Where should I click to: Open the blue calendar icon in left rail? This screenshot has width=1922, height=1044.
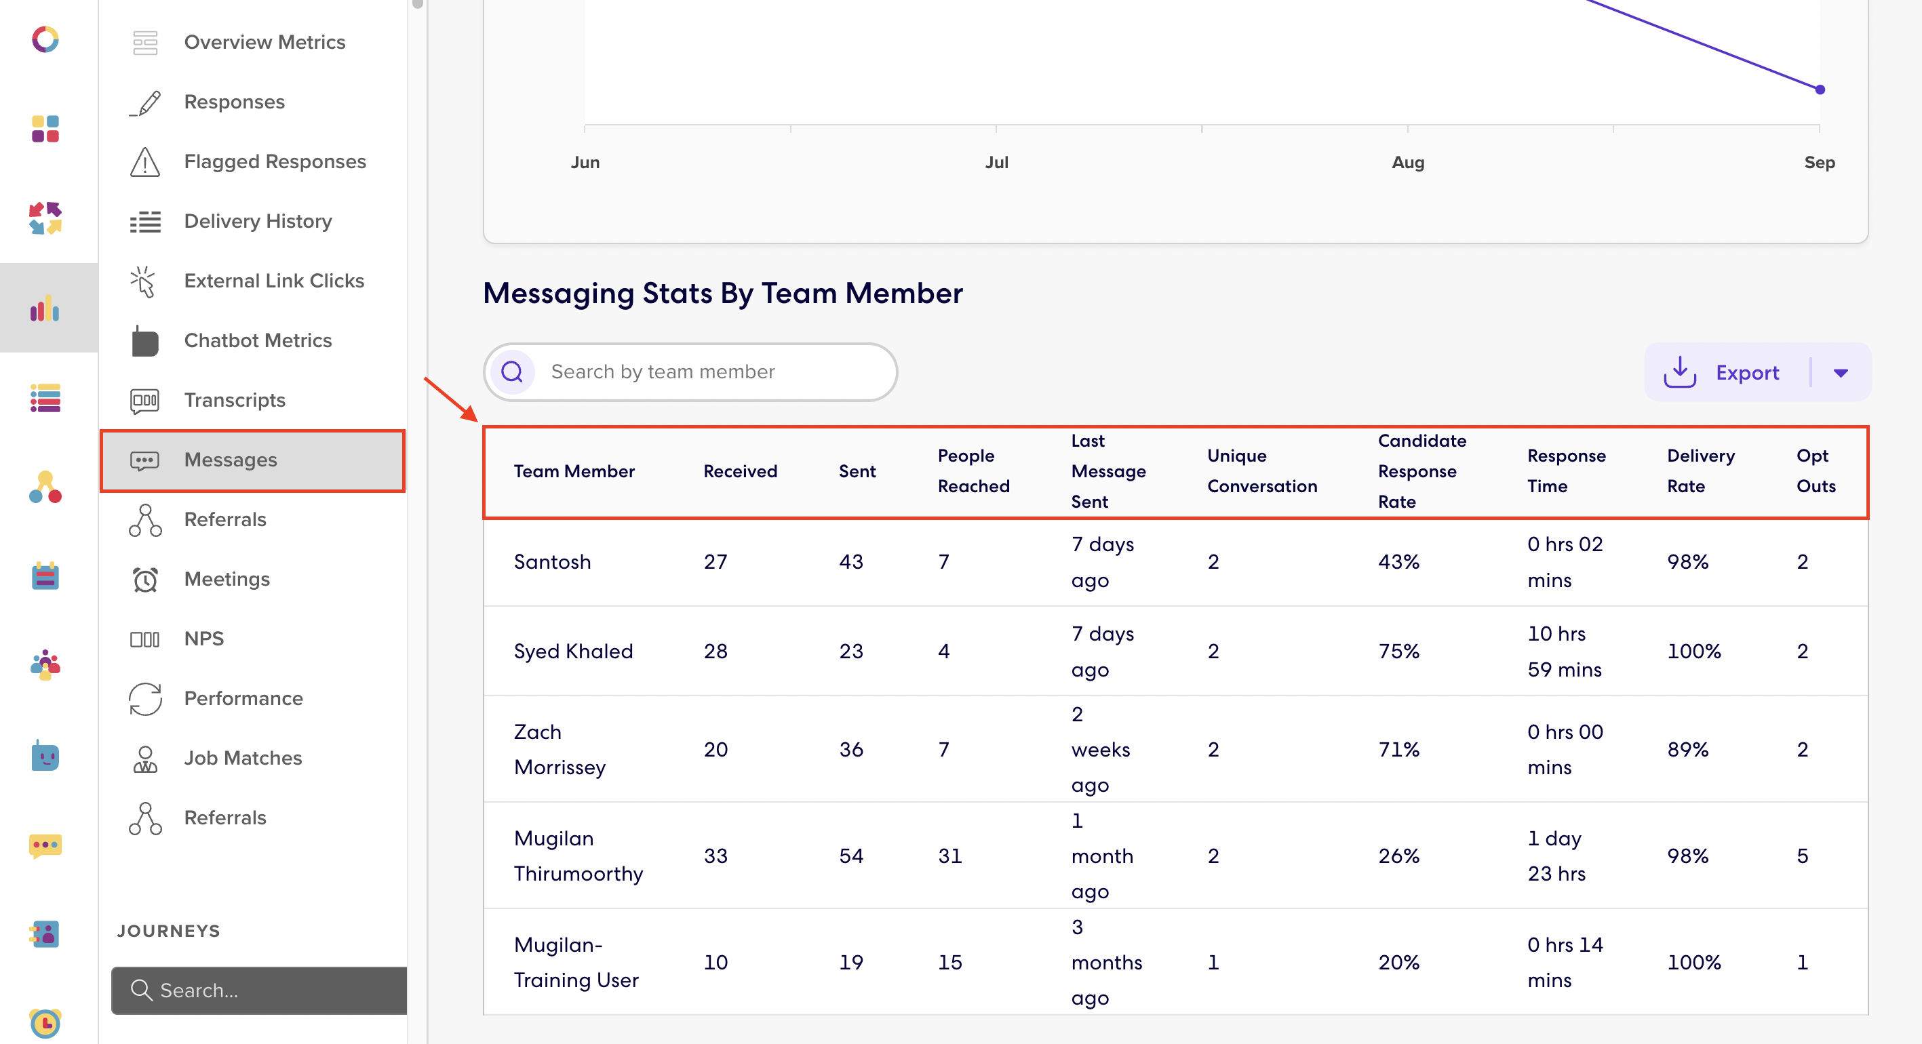[x=45, y=576]
